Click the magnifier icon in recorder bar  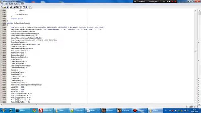[x=138, y=1]
